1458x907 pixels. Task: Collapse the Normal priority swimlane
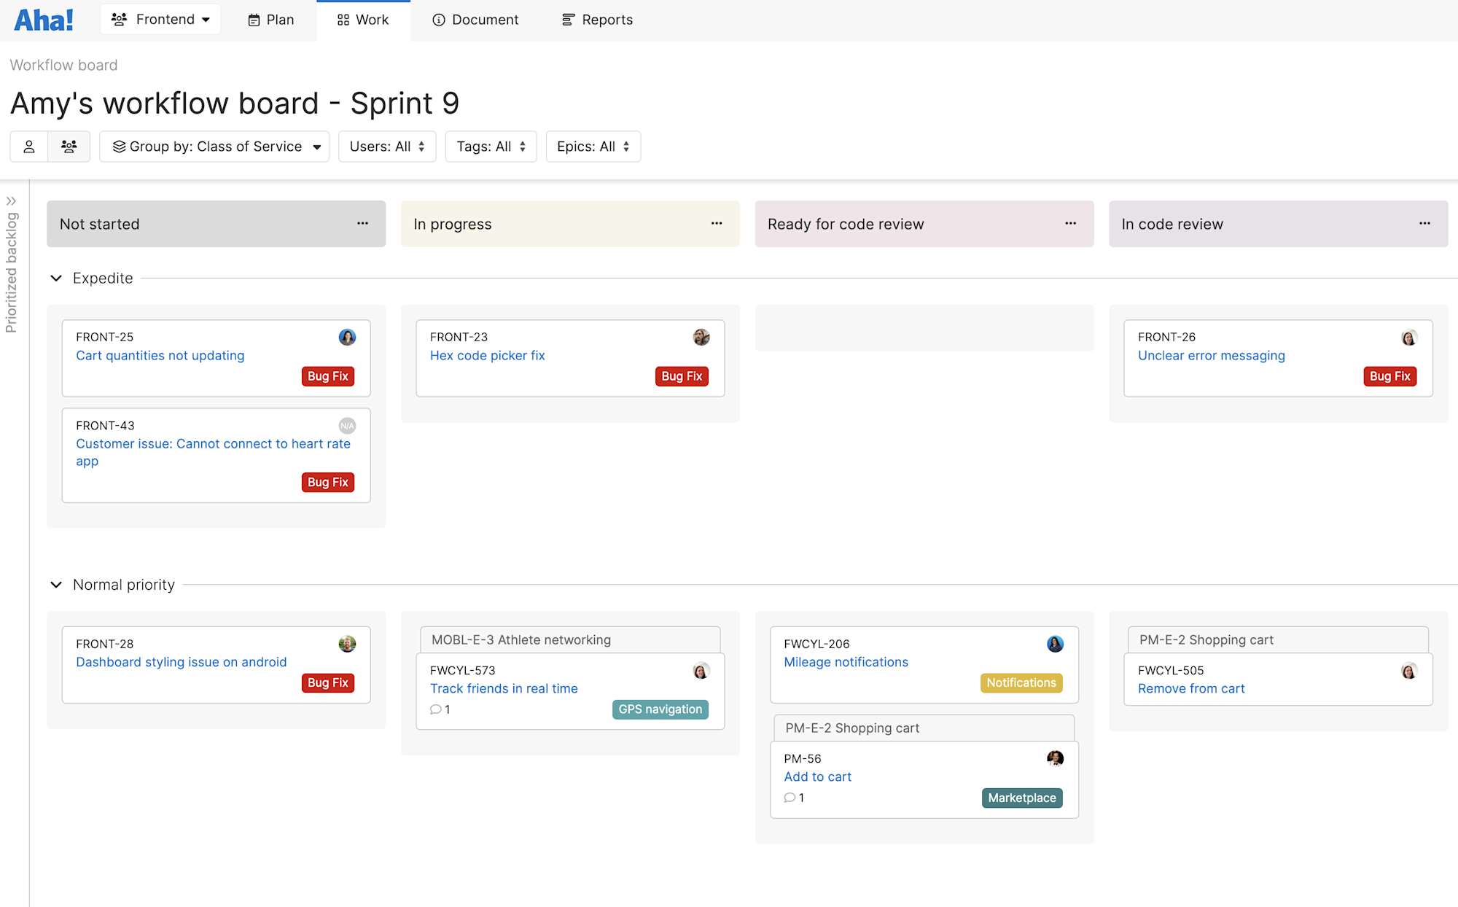click(56, 585)
